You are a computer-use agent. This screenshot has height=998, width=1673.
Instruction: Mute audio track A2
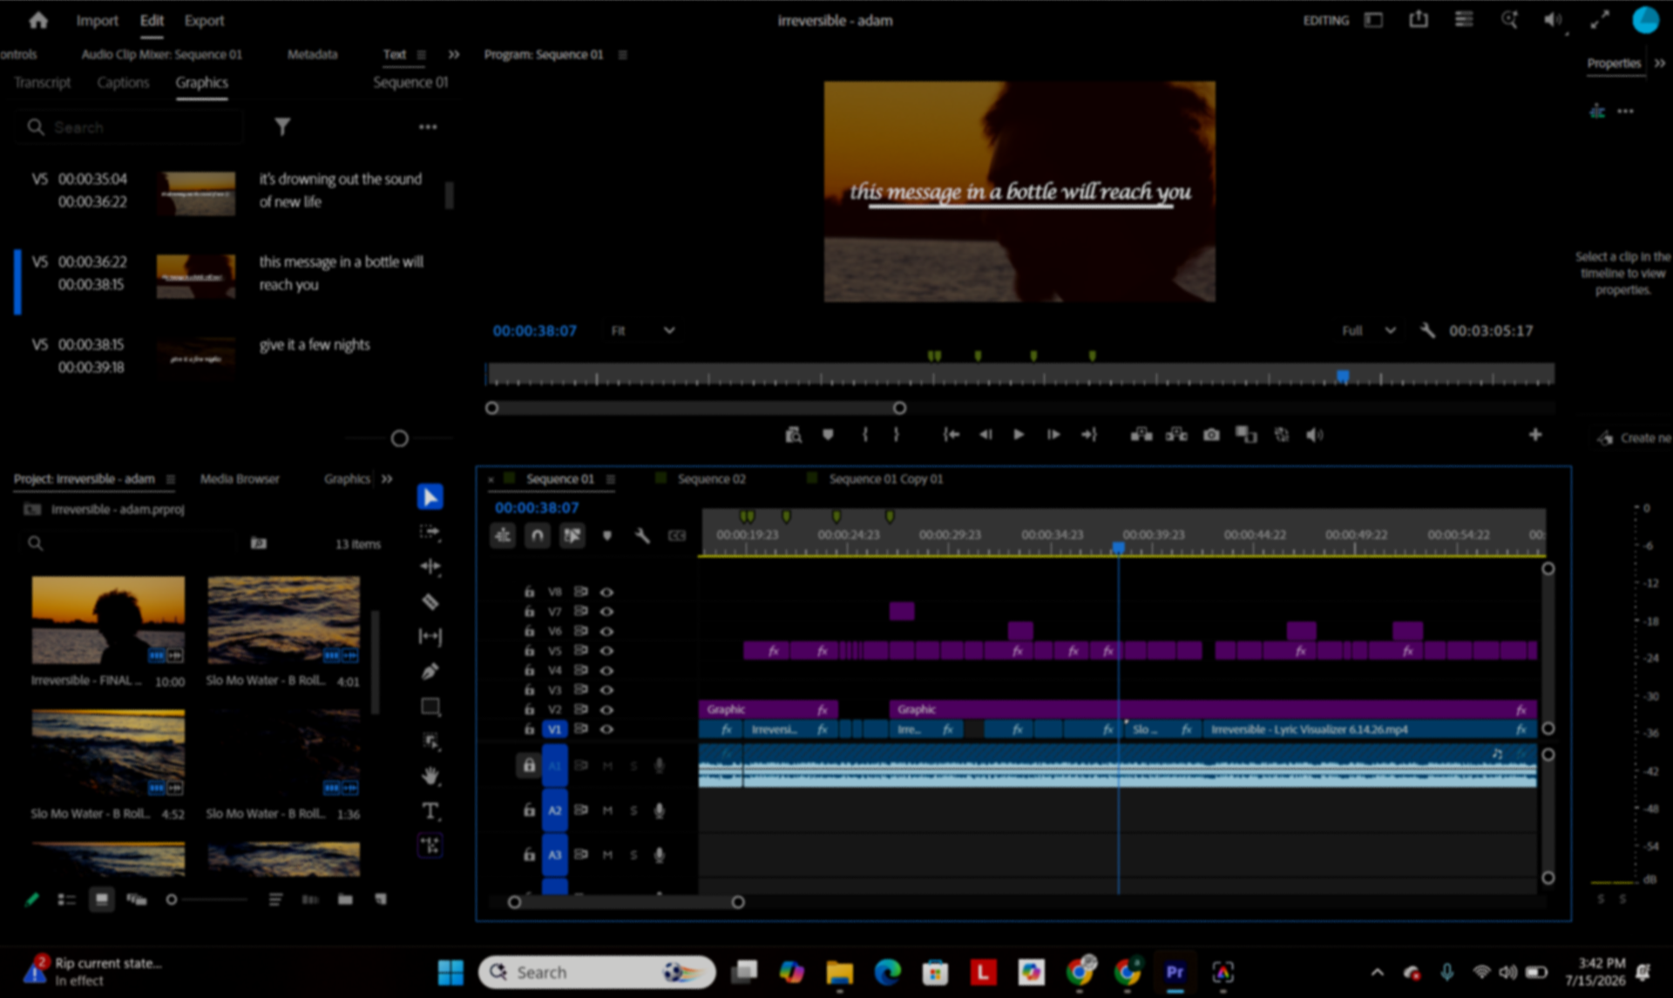(607, 811)
